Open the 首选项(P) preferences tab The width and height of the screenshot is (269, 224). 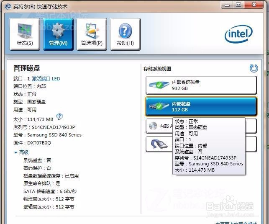[x=92, y=34]
